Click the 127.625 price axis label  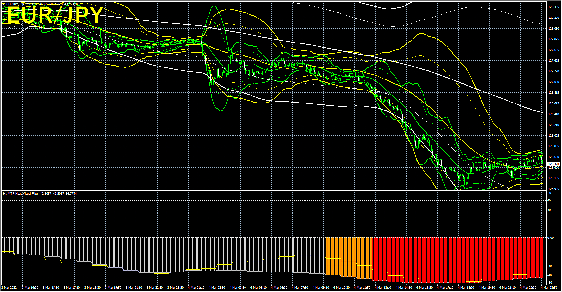coord(553,50)
